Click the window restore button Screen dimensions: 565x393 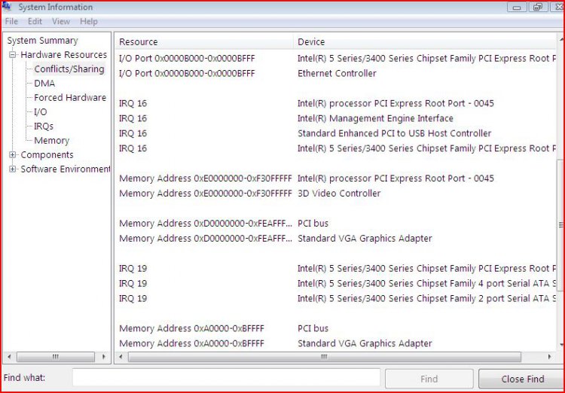click(x=538, y=8)
